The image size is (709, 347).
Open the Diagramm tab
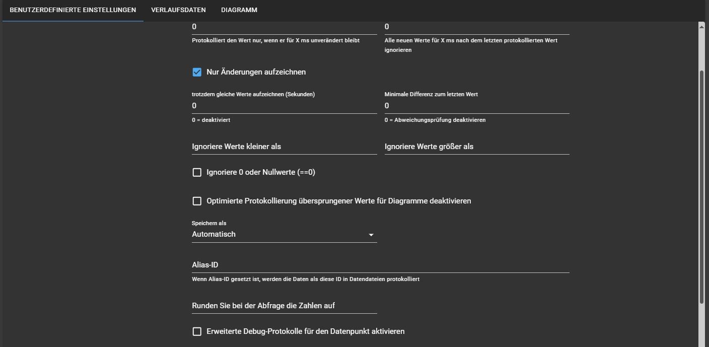pyautogui.click(x=239, y=10)
